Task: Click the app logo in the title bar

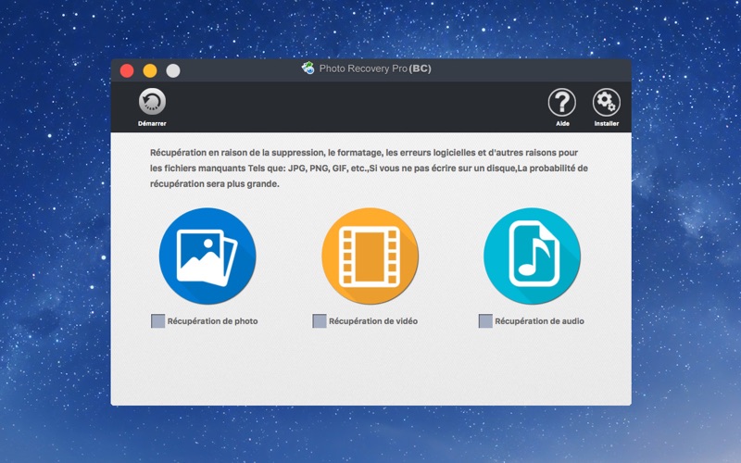Action: pyautogui.click(x=308, y=68)
